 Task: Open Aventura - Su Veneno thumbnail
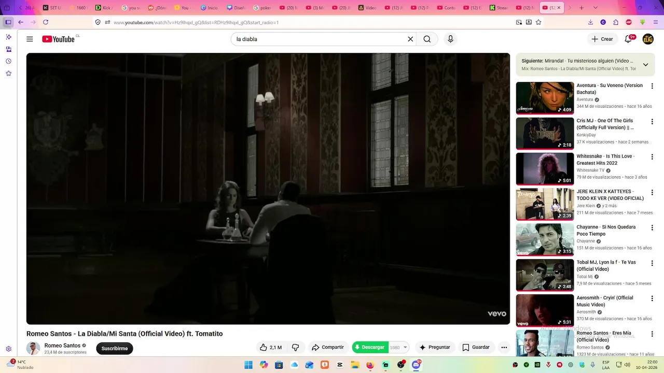(545, 98)
